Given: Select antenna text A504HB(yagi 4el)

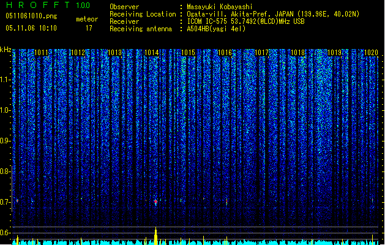Looking at the screenshot, I should coord(216,29).
